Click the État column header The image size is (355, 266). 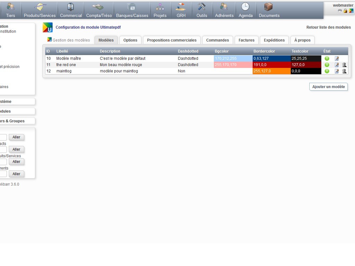[327, 51]
